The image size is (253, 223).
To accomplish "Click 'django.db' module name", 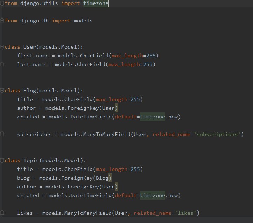I will (34, 21).
